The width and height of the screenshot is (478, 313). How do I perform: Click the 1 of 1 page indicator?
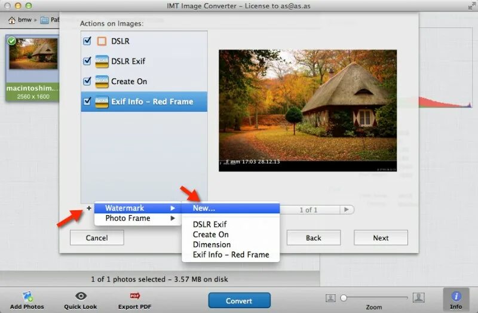[x=308, y=210]
